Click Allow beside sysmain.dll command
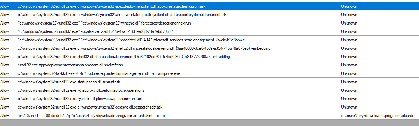Screen dimensions: 419x126 5,99
